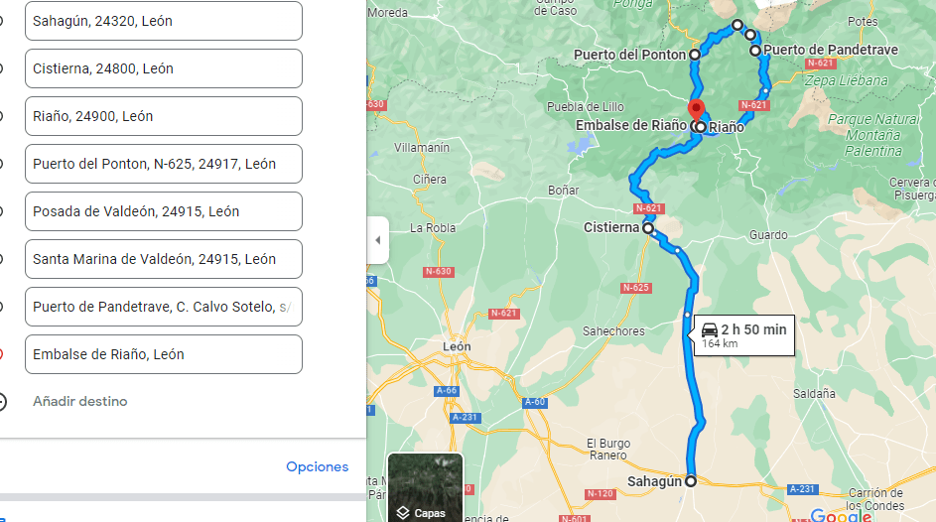Edit the Posada de Valdeón stop field
Screen dimensions: 936x522
[x=164, y=211]
